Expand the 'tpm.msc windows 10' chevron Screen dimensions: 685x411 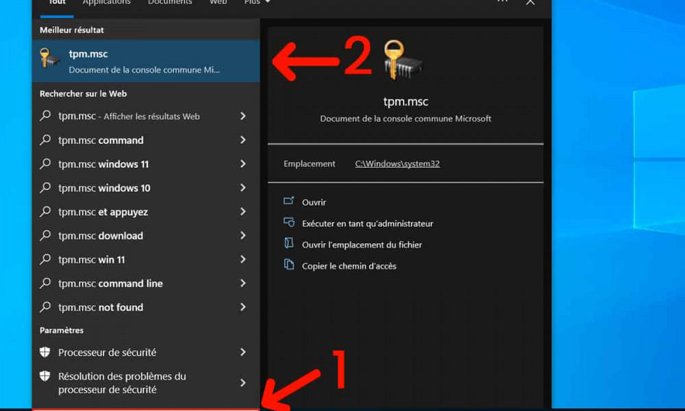click(243, 188)
